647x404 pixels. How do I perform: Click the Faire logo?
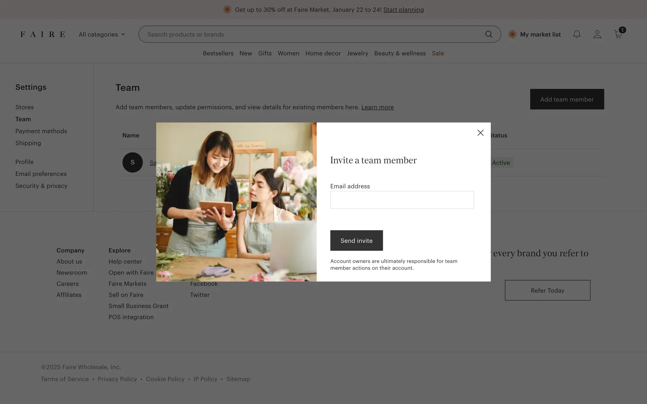click(43, 34)
